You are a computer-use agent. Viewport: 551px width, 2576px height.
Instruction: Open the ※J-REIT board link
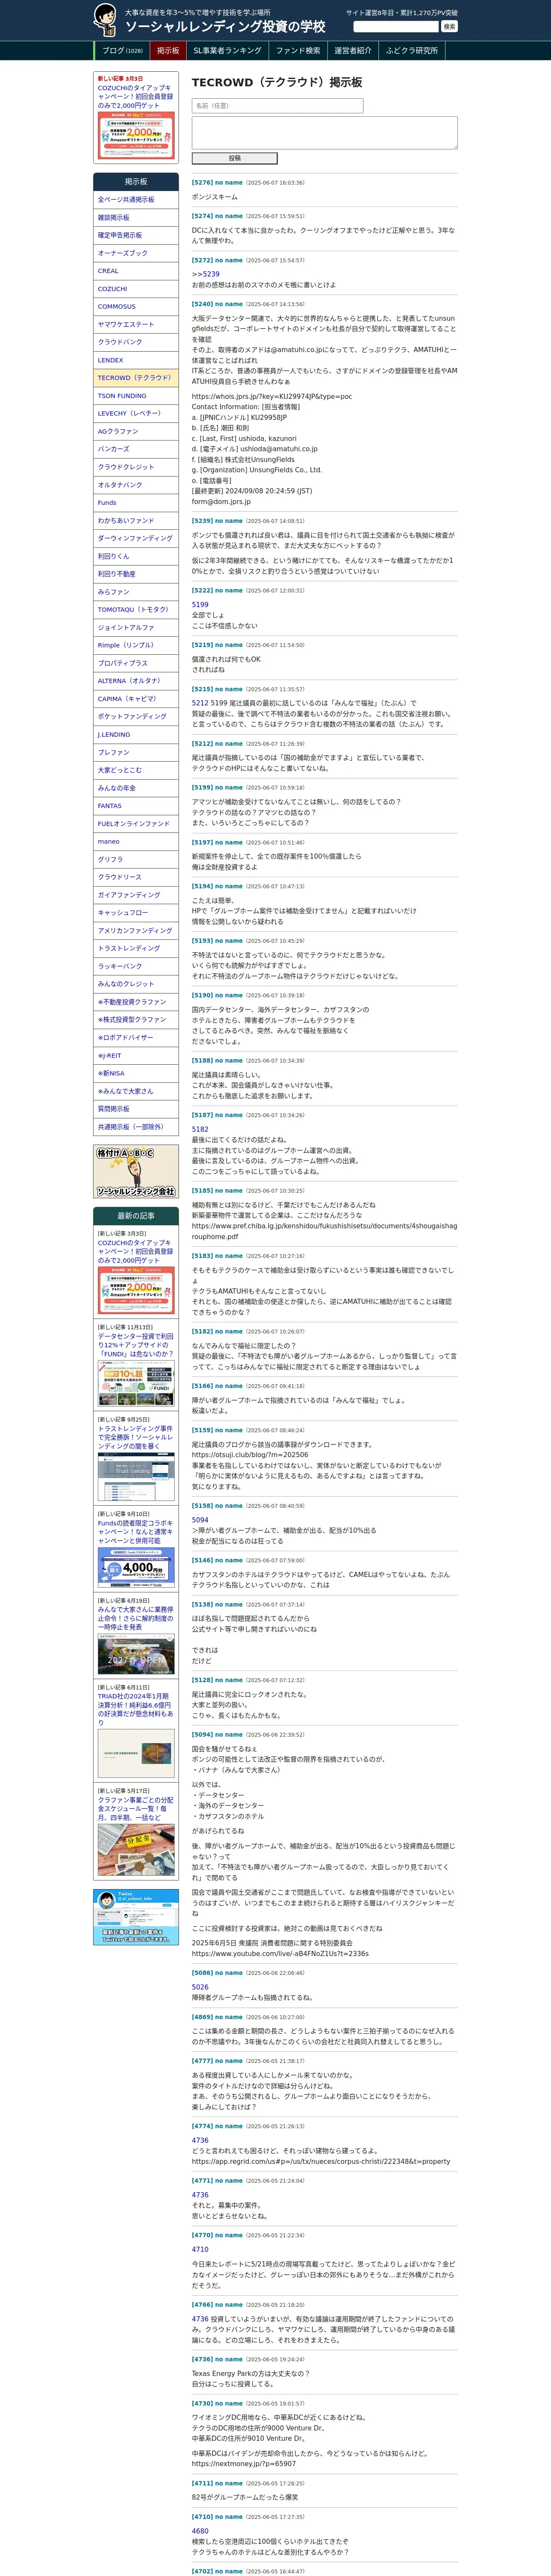click(136, 1056)
